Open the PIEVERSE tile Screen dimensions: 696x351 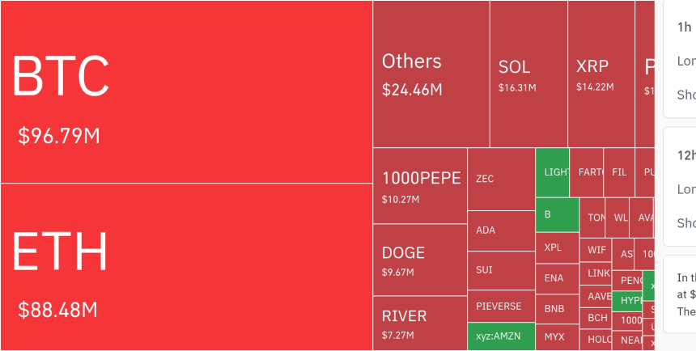coord(500,307)
